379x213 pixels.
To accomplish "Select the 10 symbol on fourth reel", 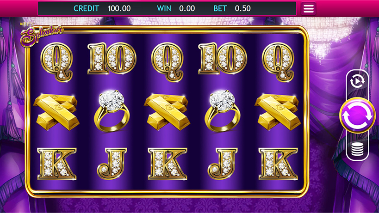I will tap(223, 58).
